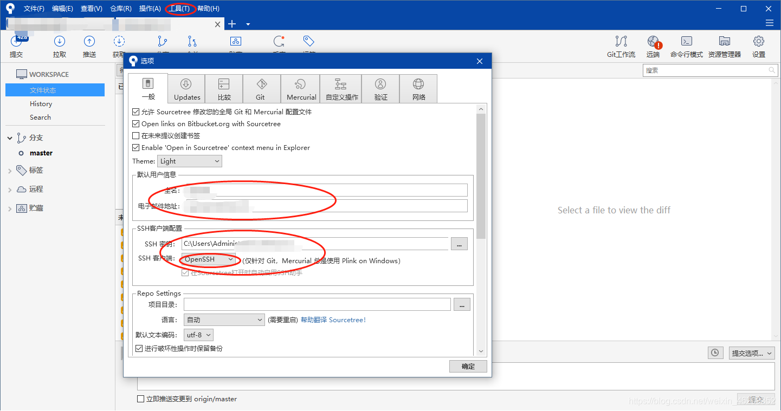Open the View (查看) menu
This screenshot has height=411, width=781.
point(92,9)
